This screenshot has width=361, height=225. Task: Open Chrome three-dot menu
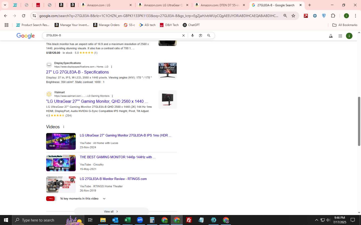click(355, 16)
